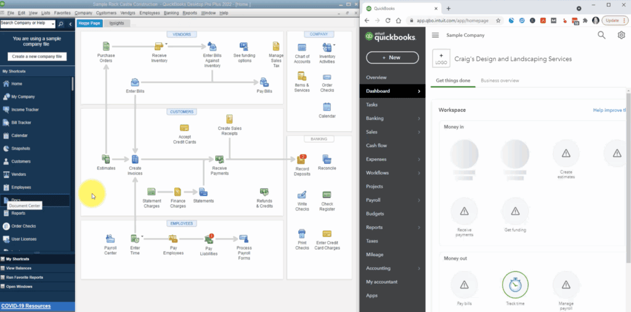Click the Estimates workflow icon
This screenshot has height=312, width=631.
pyautogui.click(x=106, y=160)
